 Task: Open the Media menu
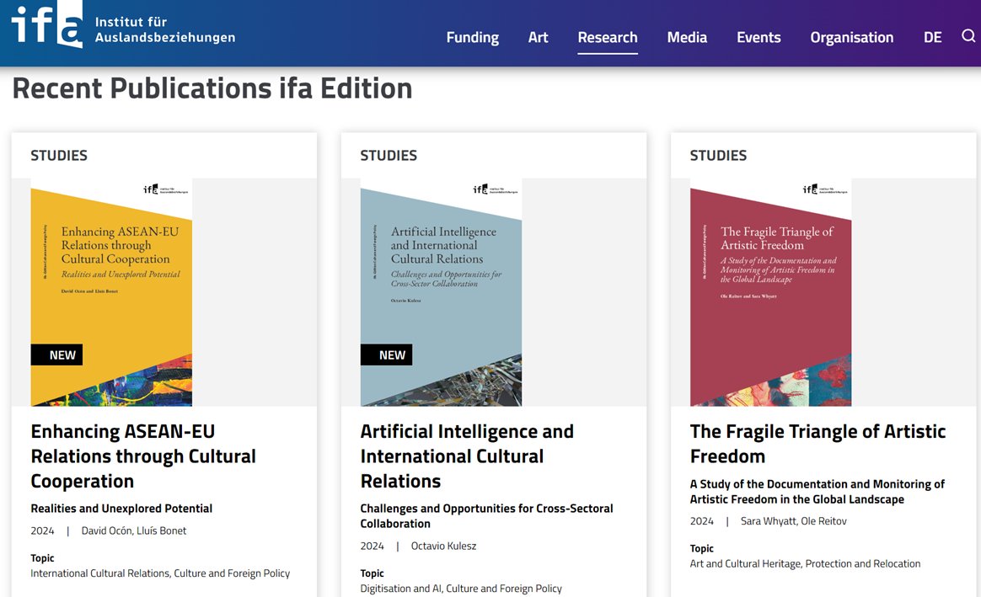[687, 38]
